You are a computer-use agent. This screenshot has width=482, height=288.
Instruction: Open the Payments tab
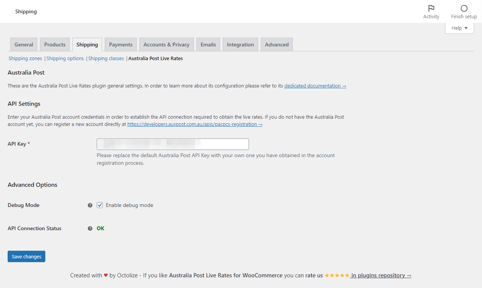click(121, 45)
